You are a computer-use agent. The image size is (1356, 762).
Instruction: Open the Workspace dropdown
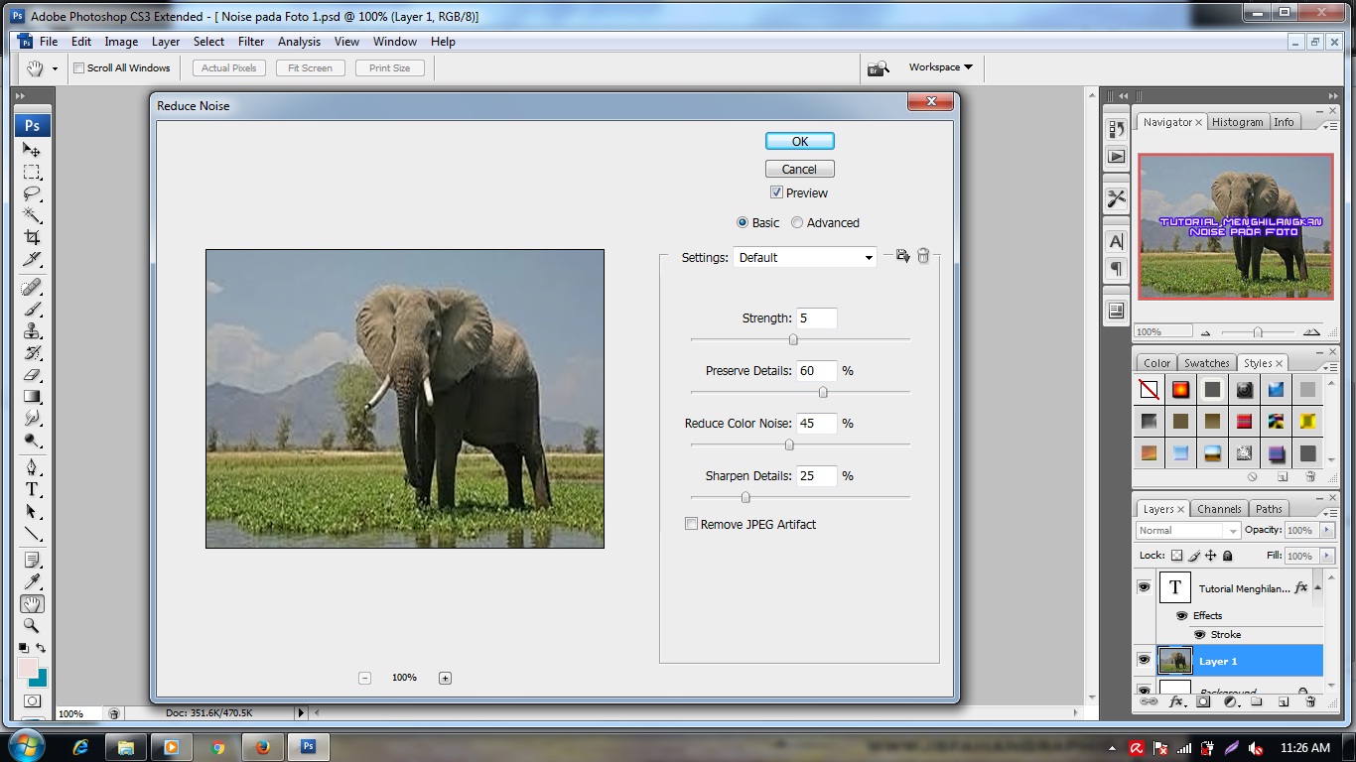940,67
